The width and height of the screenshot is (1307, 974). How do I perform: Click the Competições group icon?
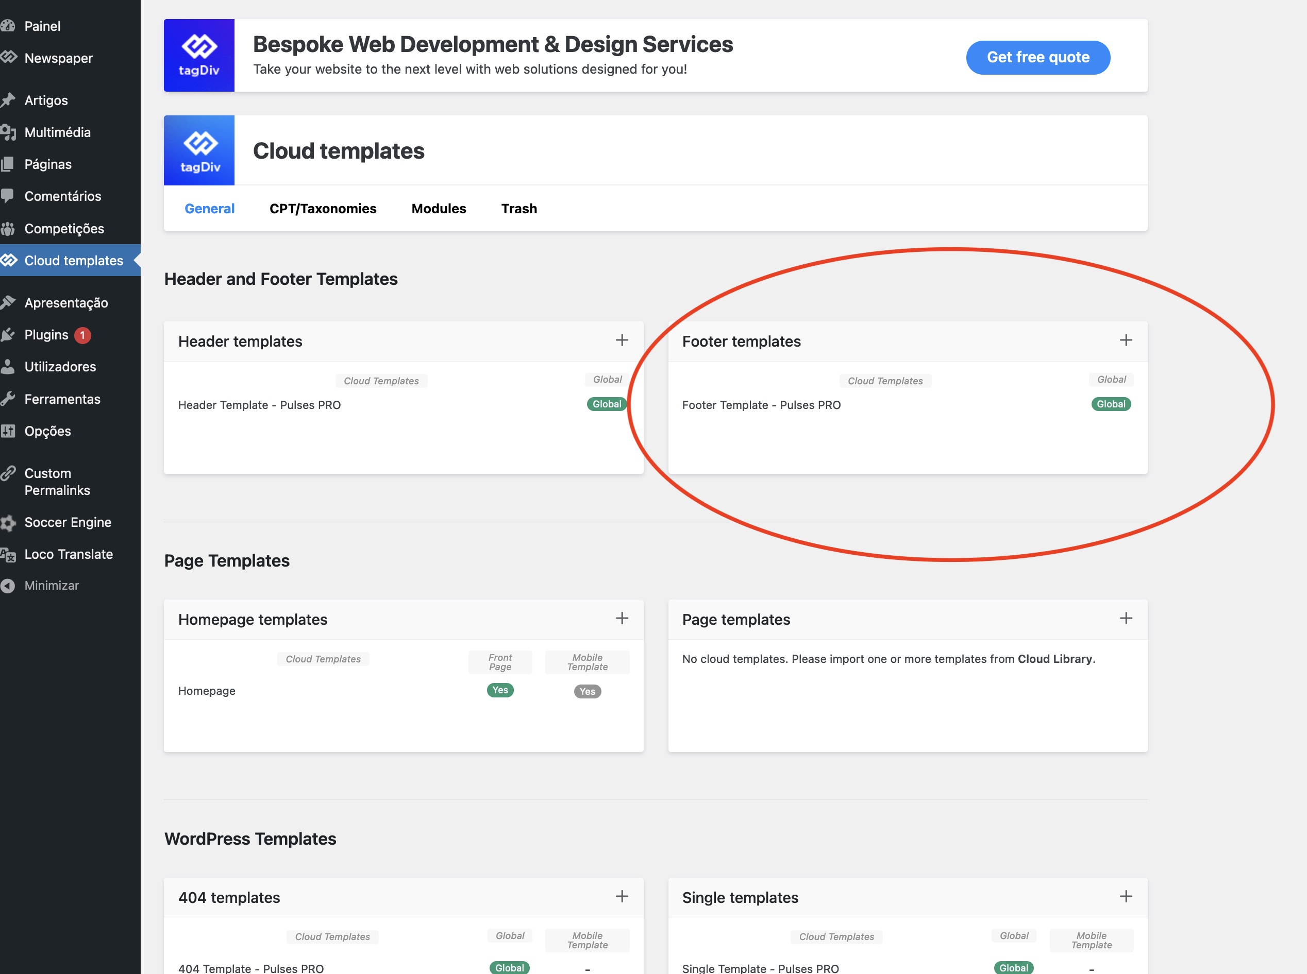pyautogui.click(x=8, y=228)
